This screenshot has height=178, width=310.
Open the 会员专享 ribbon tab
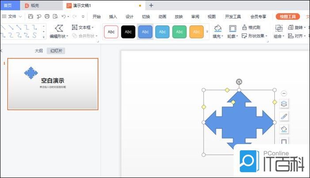coord(258,17)
